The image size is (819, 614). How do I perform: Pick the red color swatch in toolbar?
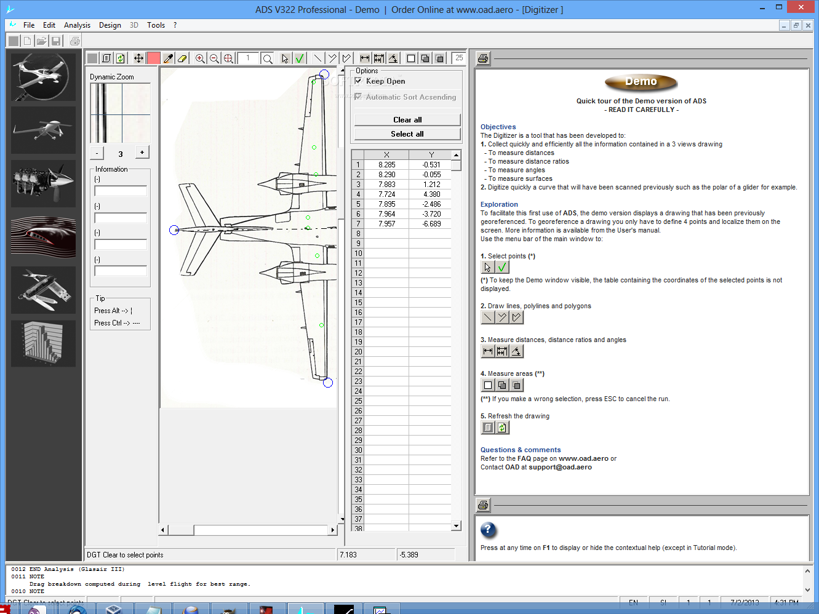pos(153,58)
